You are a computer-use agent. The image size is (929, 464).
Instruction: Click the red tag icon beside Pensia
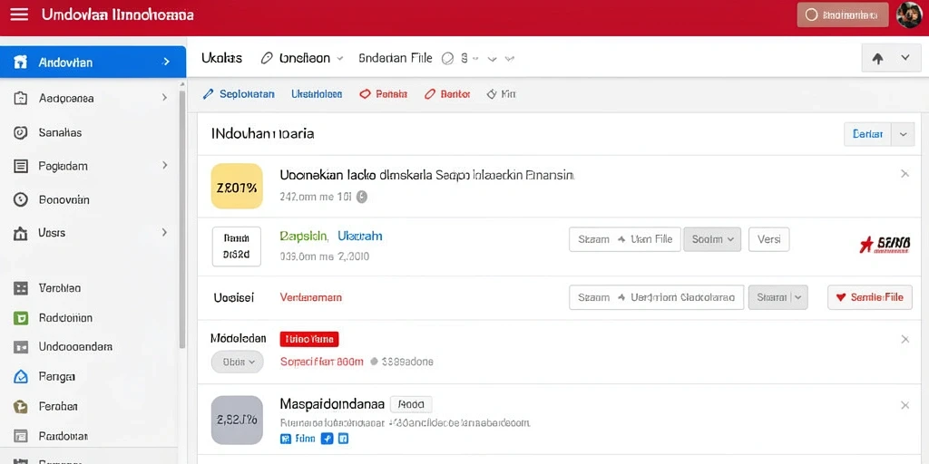pyautogui.click(x=365, y=93)
